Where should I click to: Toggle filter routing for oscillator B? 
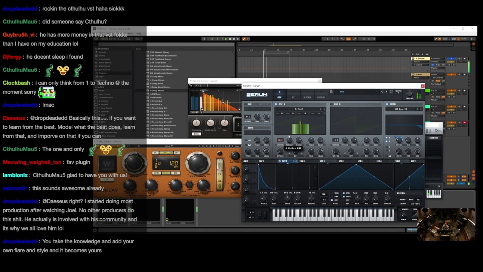point(388,141)
